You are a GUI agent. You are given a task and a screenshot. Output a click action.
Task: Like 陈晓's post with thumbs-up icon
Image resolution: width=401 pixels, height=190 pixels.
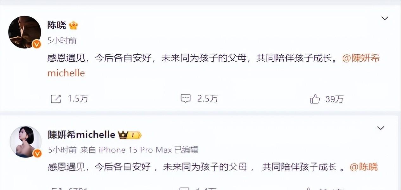pyautogui.click(x=315, y=99)
